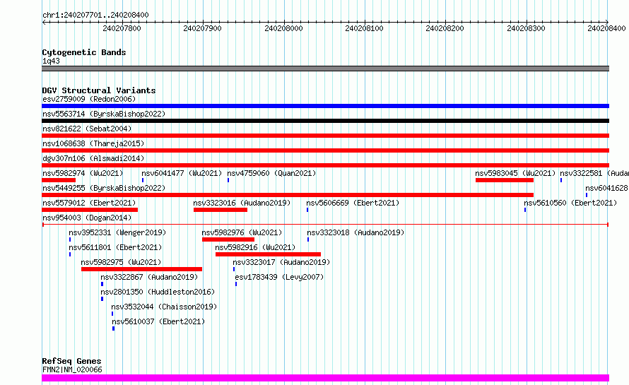
Task: Select nsv3952331 (Wenger2019) variant
Action: coord(117,232)
